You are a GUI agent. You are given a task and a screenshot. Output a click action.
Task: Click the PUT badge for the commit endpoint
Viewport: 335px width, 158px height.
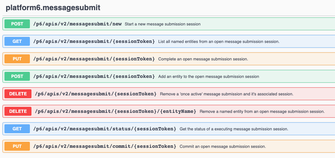tap(17, 146)
